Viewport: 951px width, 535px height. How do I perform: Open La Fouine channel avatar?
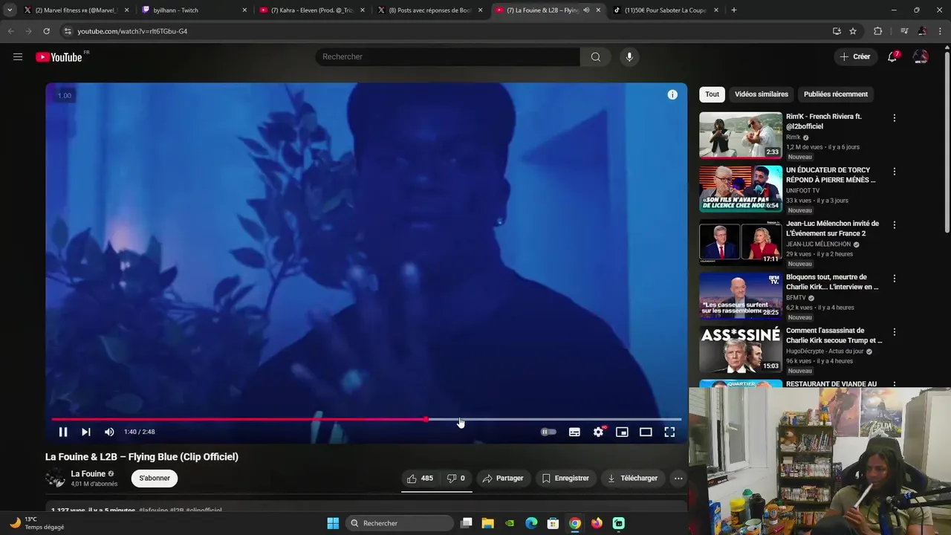(56, 479)
